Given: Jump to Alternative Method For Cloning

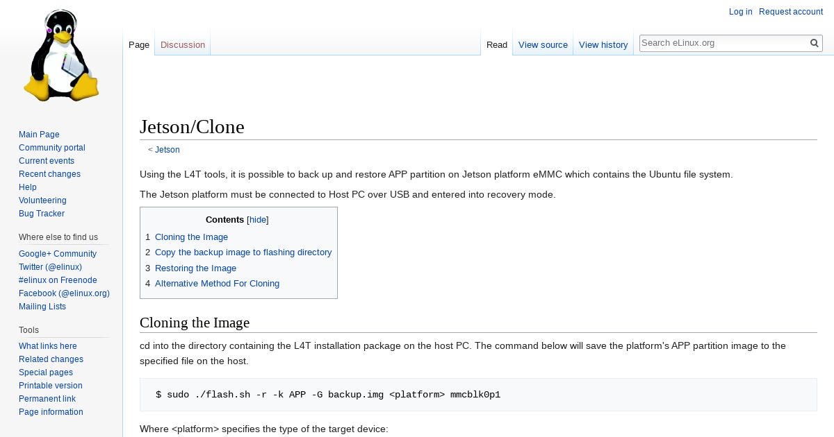Looking at the screenshot, I should tap(217, 284).
